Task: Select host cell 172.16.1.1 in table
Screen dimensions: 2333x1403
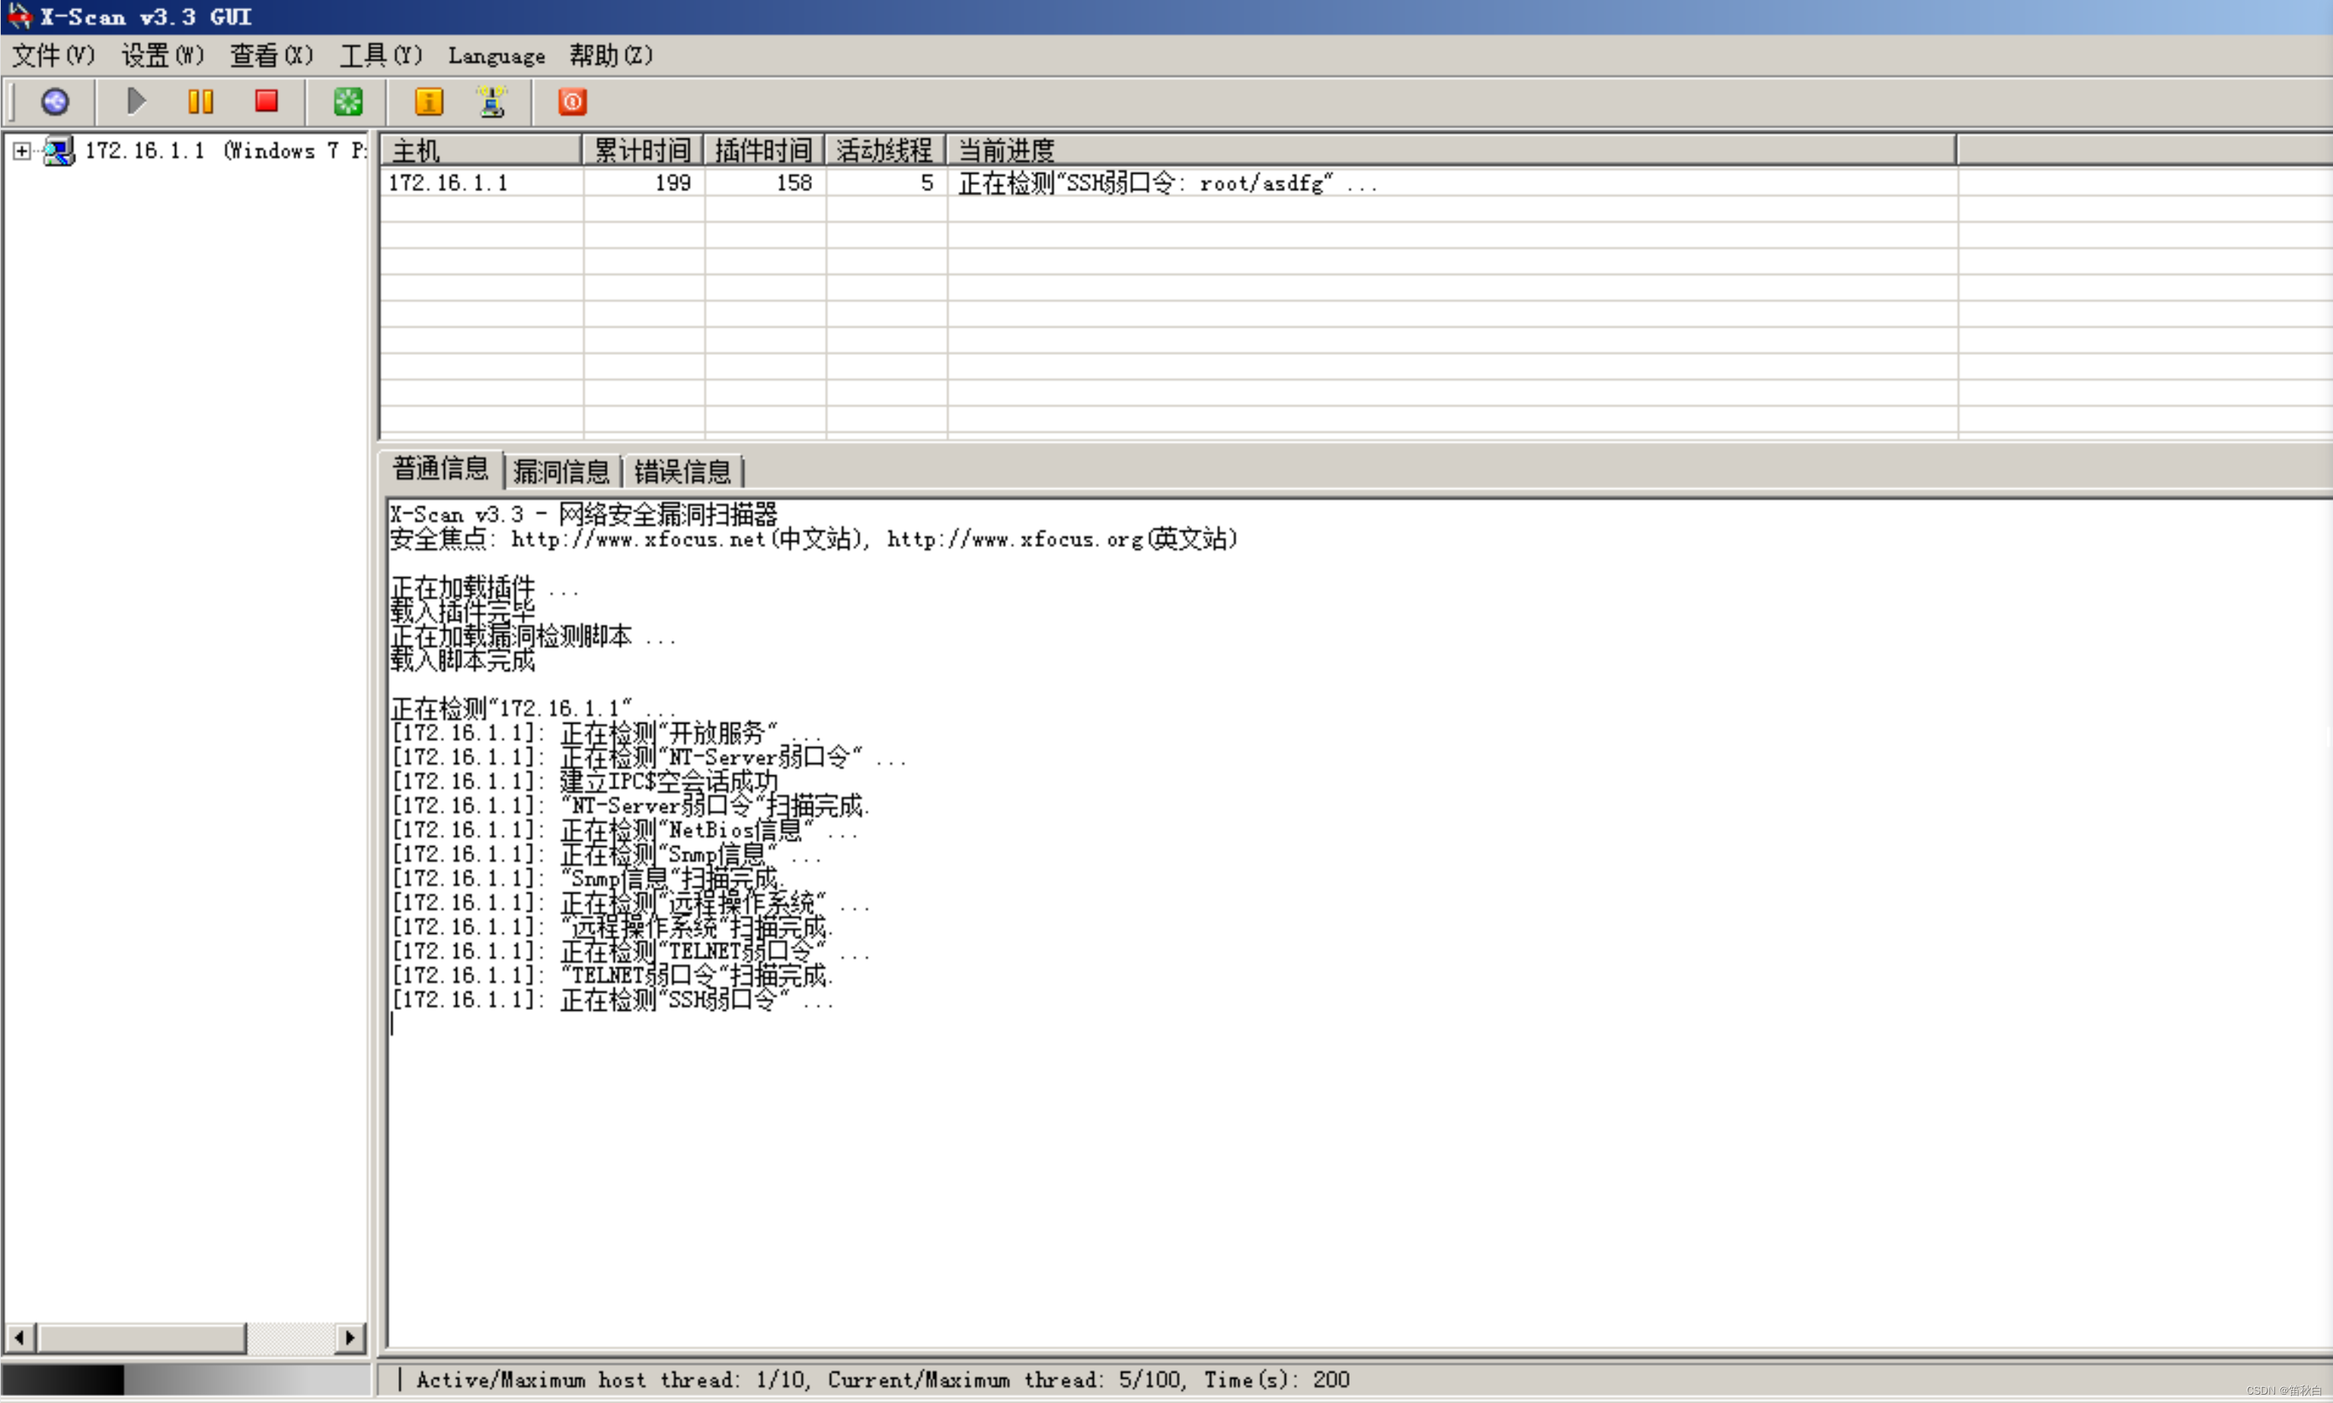Action: pos(448,184)
